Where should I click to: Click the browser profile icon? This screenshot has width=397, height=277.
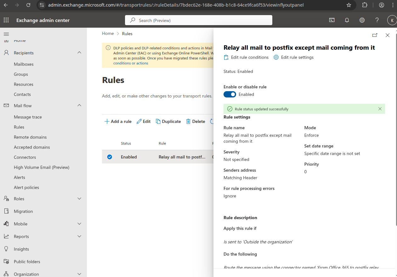(382, 5)
